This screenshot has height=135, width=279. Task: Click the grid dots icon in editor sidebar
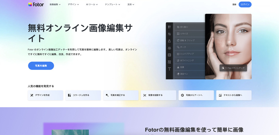point(169,27)
